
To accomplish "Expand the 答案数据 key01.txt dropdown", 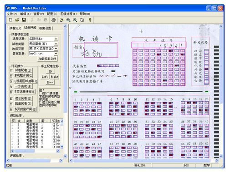I will point(56,54).
